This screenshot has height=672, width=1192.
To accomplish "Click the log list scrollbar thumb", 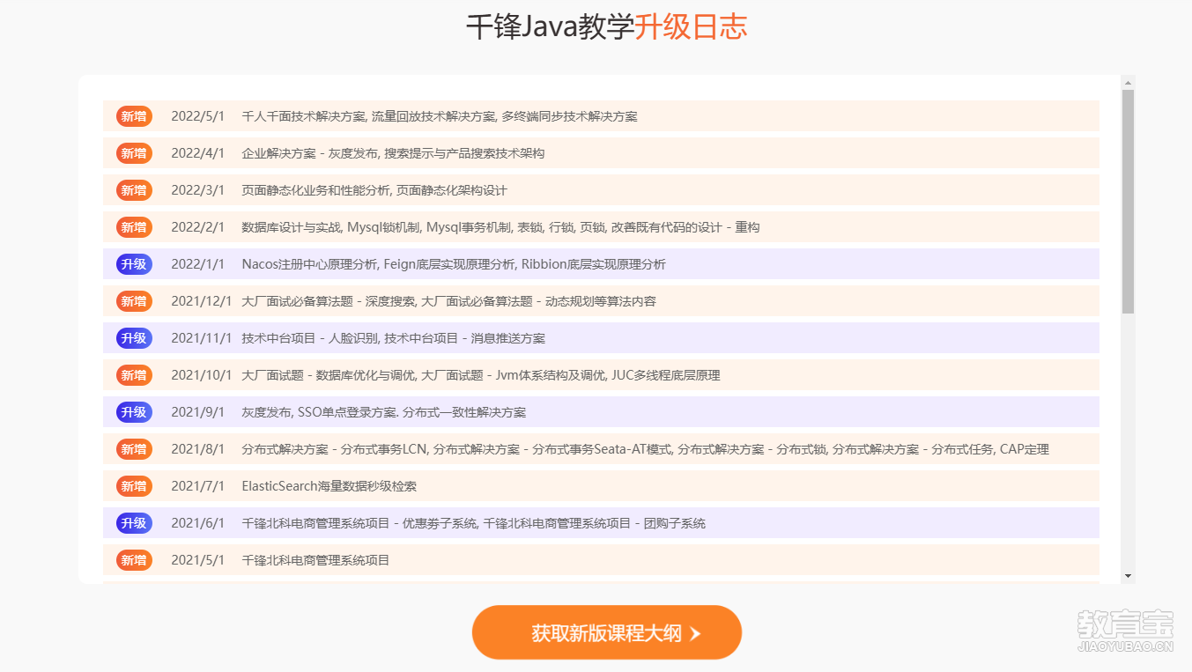I will [1128, 201].
